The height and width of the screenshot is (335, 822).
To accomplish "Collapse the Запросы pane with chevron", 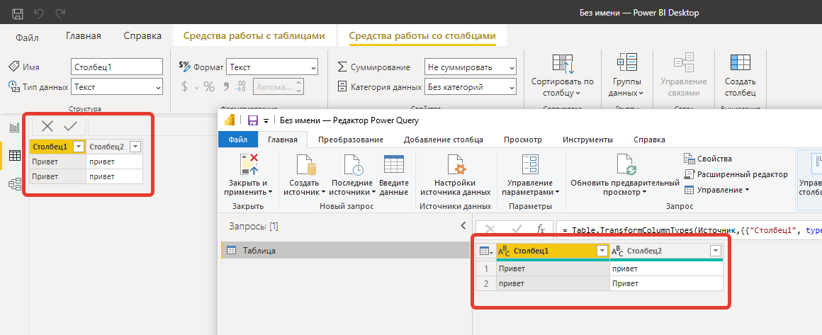I will coord(463,226).
